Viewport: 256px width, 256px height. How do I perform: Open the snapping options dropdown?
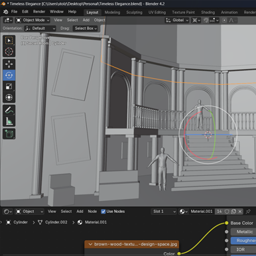(x=214, y=21)
